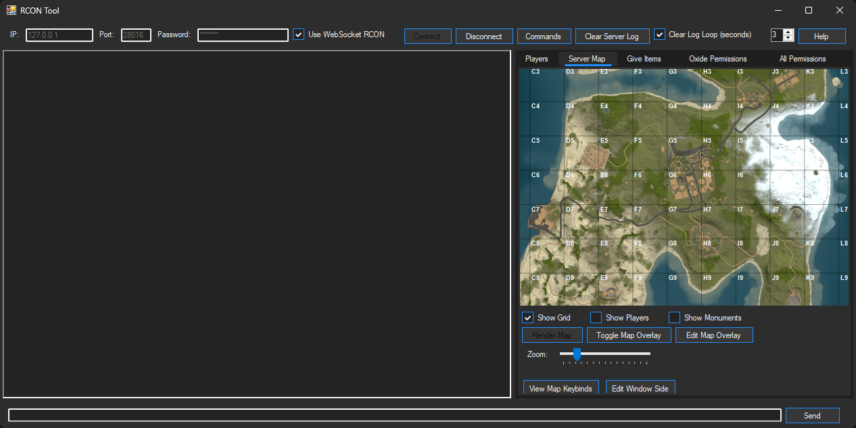This screenshot has width=856, height=428.
Task: Switch to the Players tab
Action: click(x=537, y=59)
